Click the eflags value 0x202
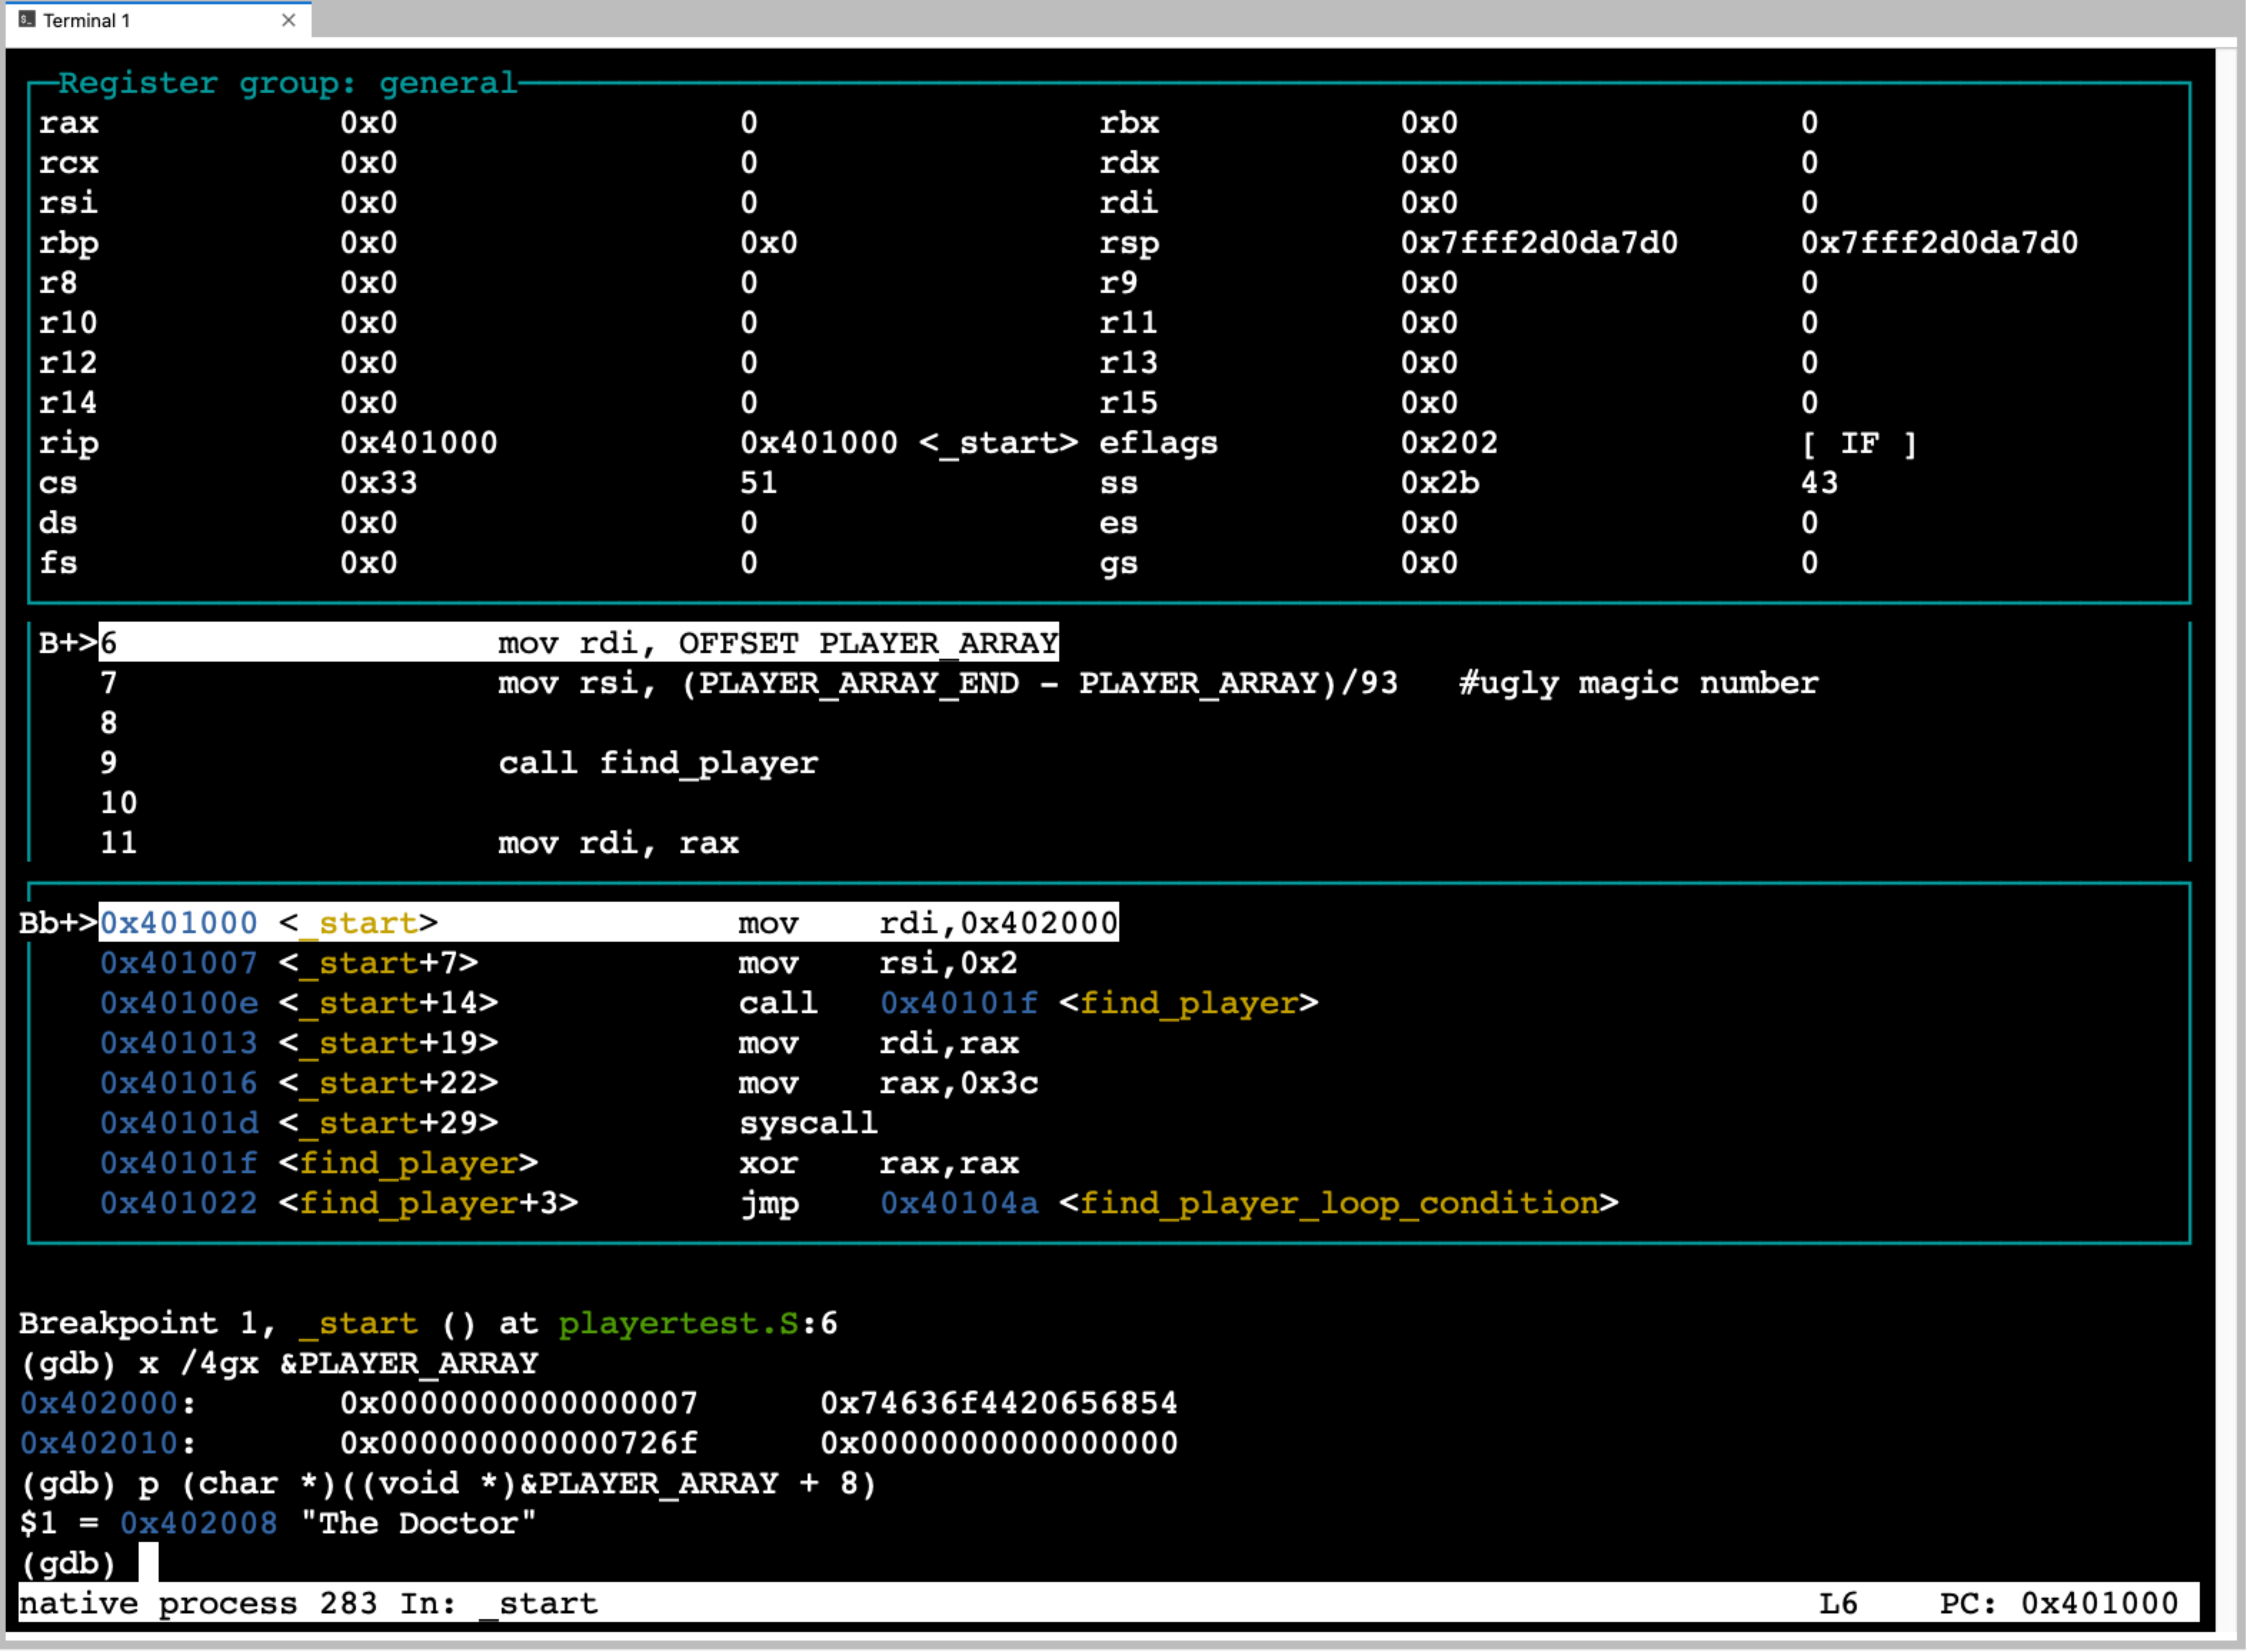Image resolution: width=2247 pixels, height=1652 pixels. (x=1449, y=443)
